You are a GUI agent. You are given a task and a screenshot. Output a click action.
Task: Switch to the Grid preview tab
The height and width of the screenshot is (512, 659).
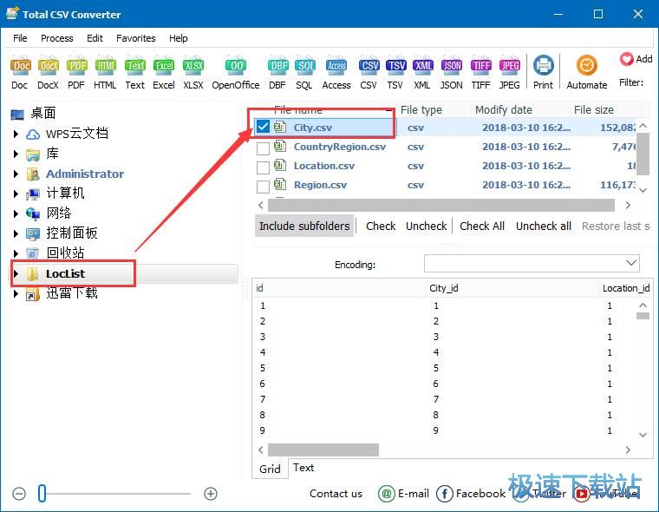point(270,469)
